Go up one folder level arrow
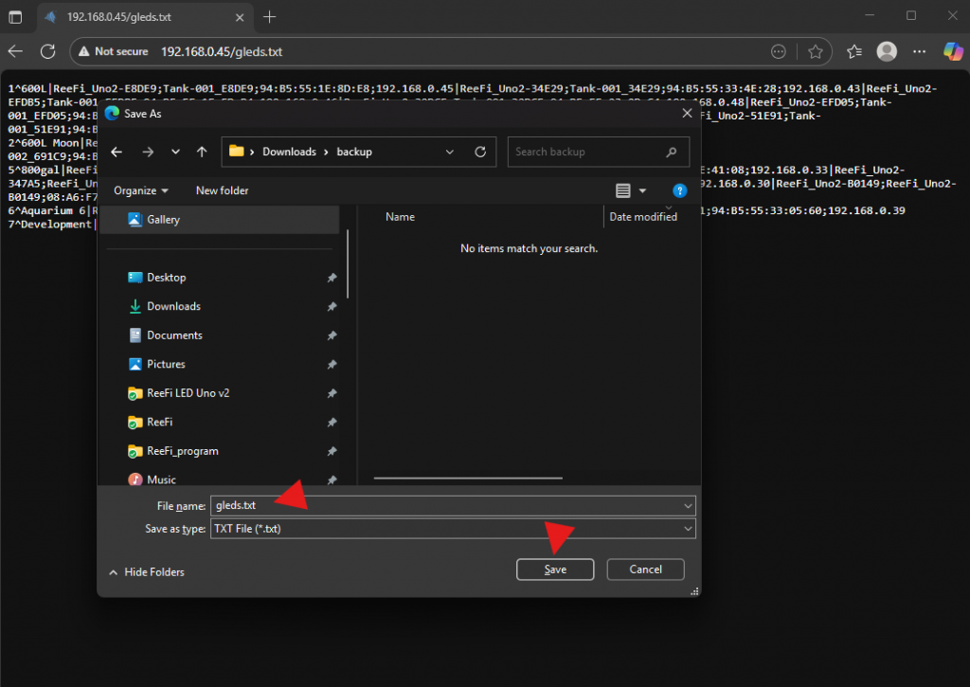The image size is (970, 687). [x=202, y=152]
